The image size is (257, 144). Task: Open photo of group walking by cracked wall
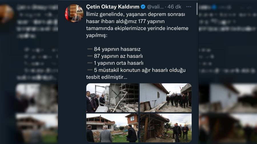[x=166, y=98]
